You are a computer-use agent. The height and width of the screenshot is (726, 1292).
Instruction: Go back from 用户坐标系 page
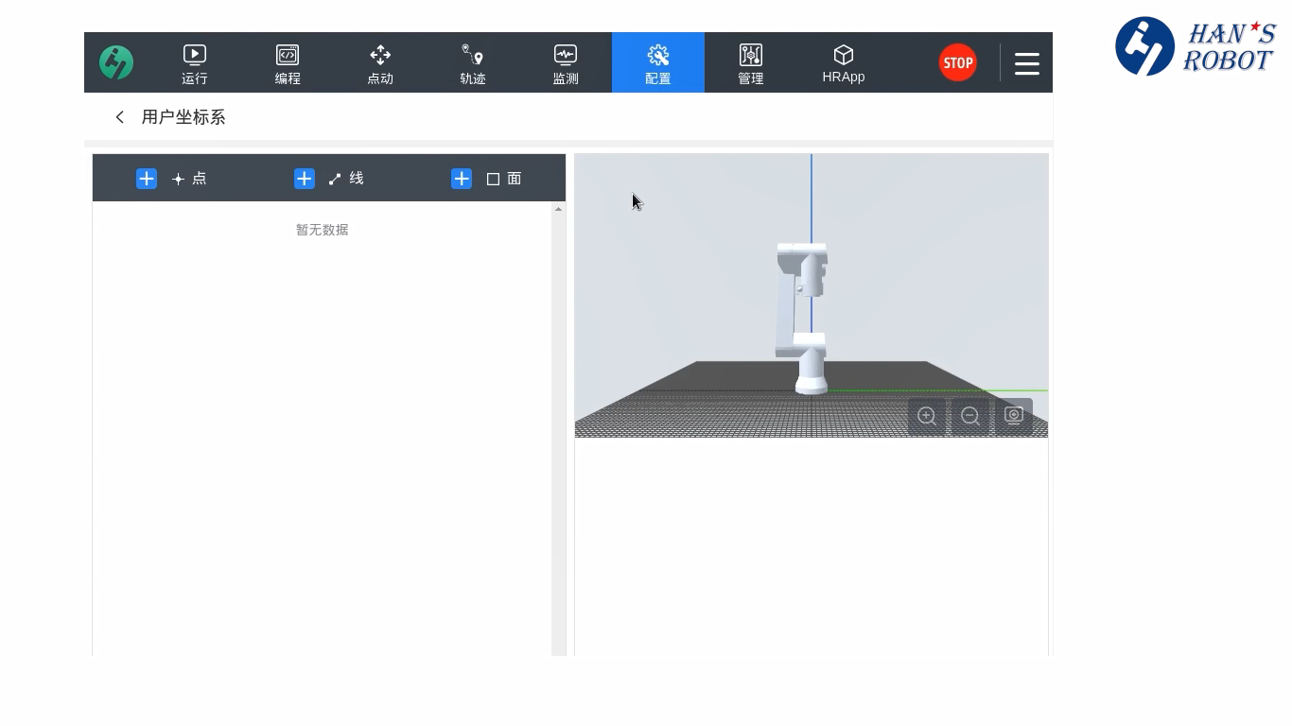[119, 117]
